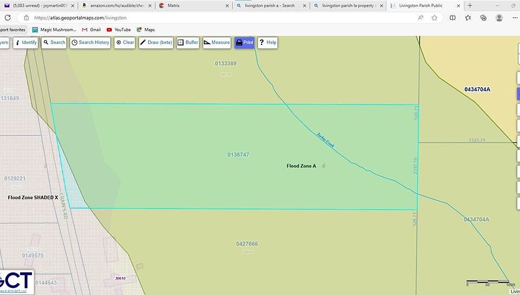Open the YouTube bookmark
The height and width of the screenshot is (295, 520).
point(119,30)
